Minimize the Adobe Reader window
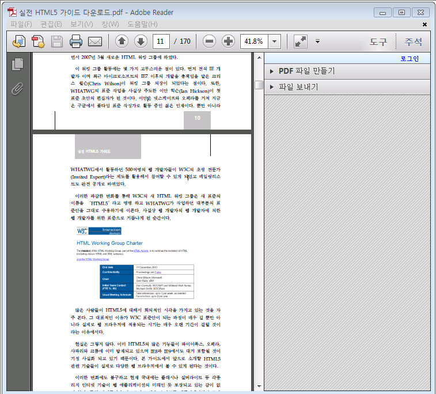436x394 pixels. tap(382, 13)
